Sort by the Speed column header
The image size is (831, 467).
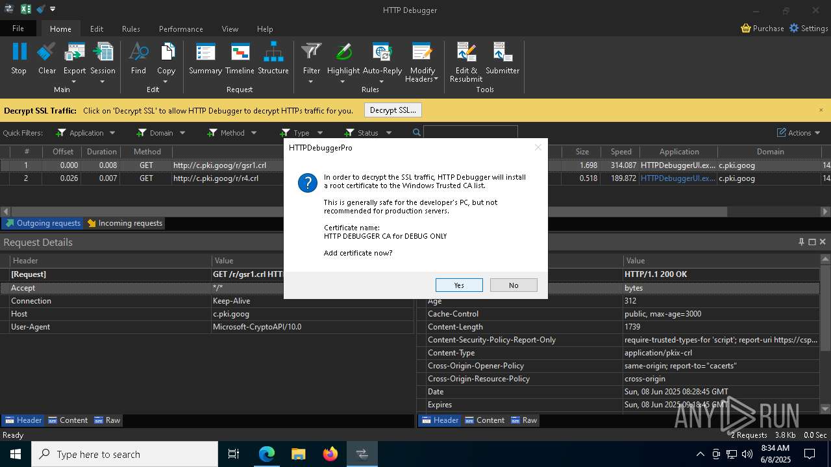(x=621, y=152)
